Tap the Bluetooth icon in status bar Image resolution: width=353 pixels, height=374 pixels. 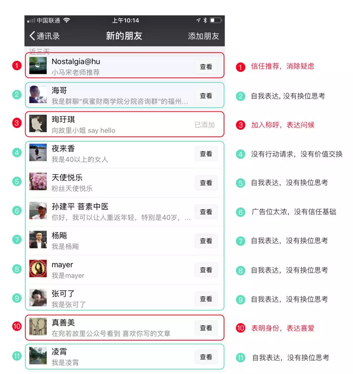point(205,20)
